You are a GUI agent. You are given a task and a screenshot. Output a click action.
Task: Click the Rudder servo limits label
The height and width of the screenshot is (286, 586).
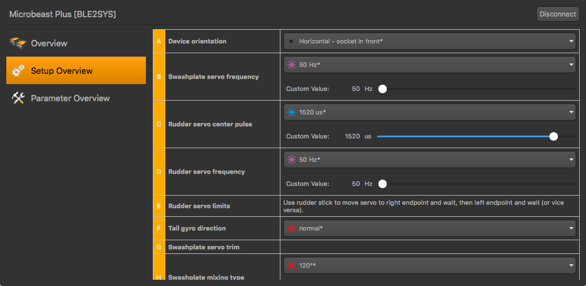(199, 206)
